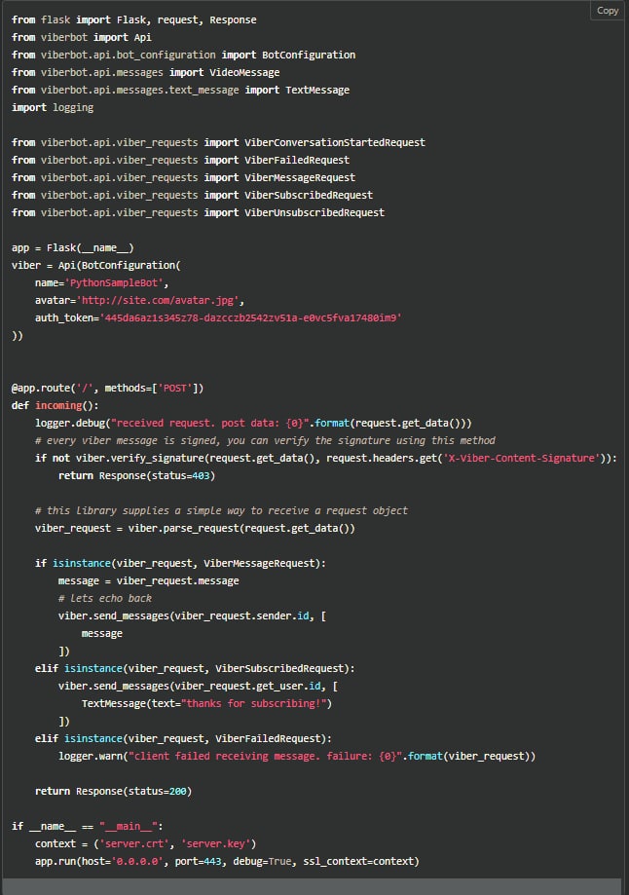Viewport: 629px width, 895px height.
Task: Click the TextMessage import line
Action: tap(180, 91)
